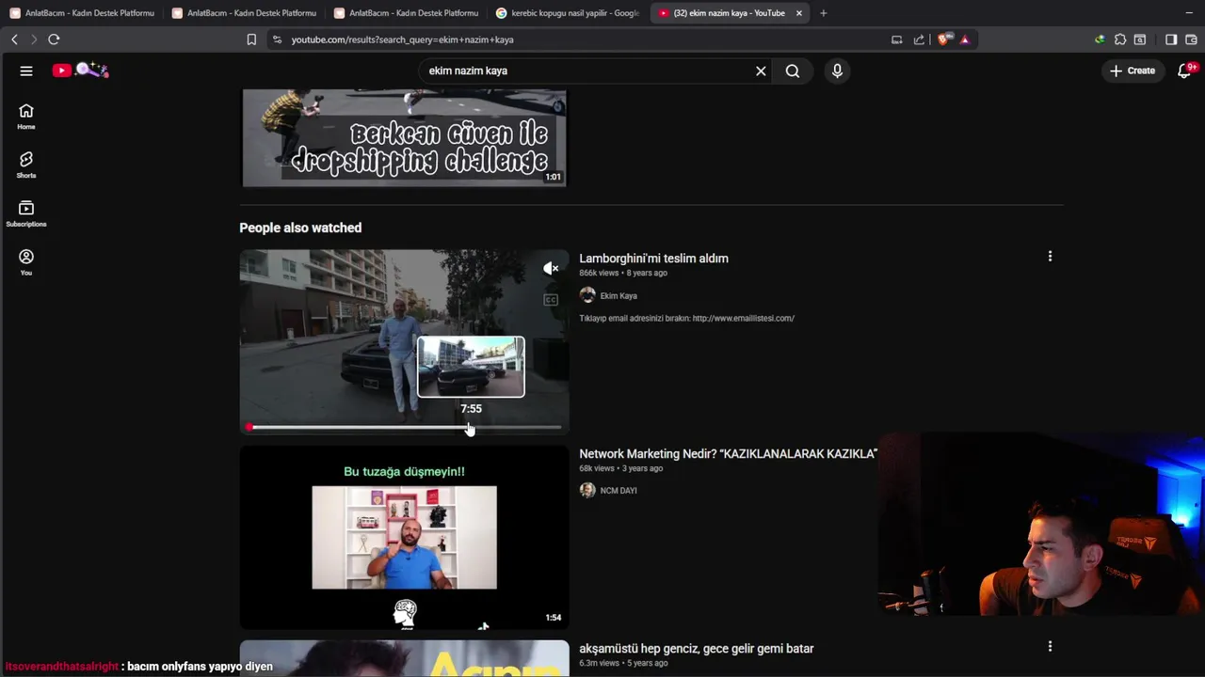Click the red playhead at progress bar start
The width and height of the screenshot is (1205, 677).
(249, 427)
